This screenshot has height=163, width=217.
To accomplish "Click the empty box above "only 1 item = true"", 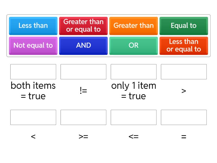I will point(133,72).
